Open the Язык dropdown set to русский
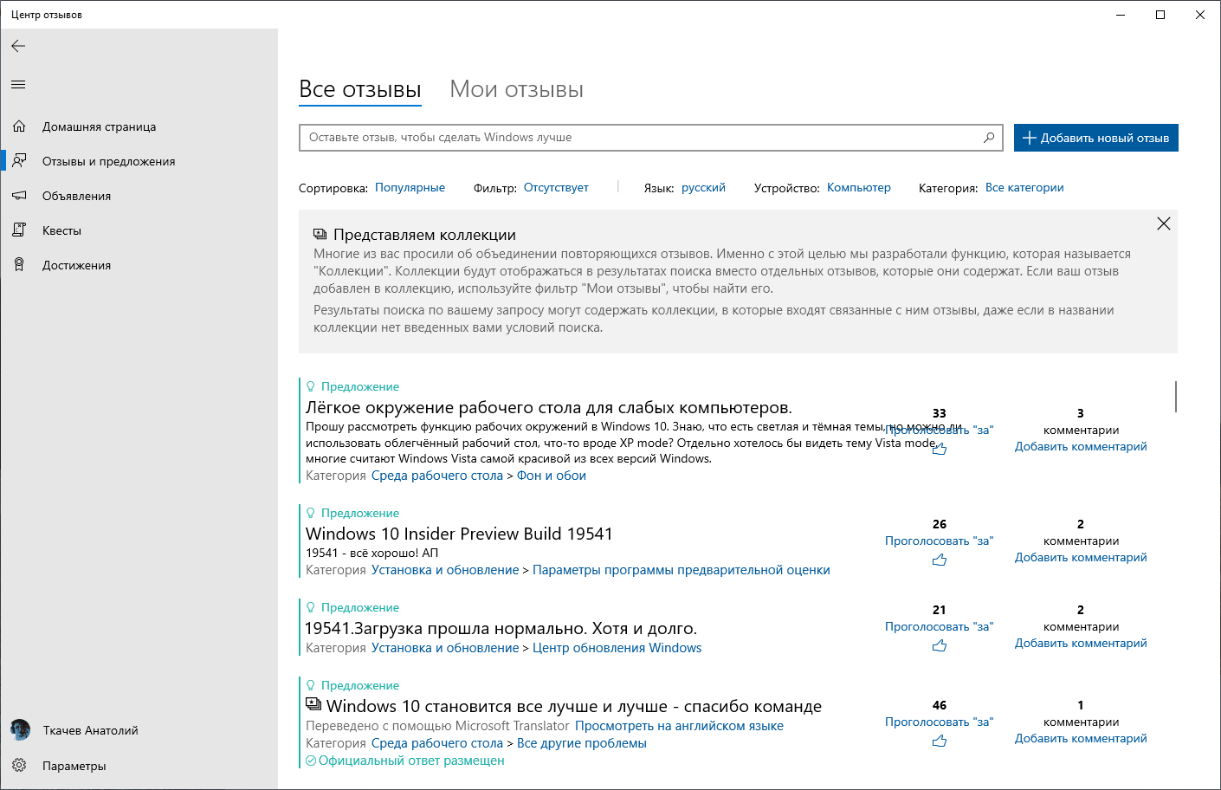 click(703, 188)
